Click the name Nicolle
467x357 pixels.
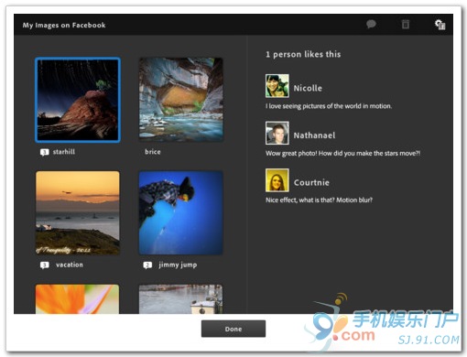tap(308, 88)
